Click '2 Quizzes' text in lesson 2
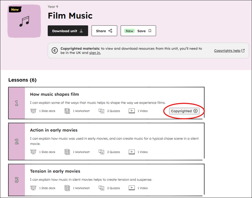This screenshot has height=198, width=252. click(x=114, y=152)
